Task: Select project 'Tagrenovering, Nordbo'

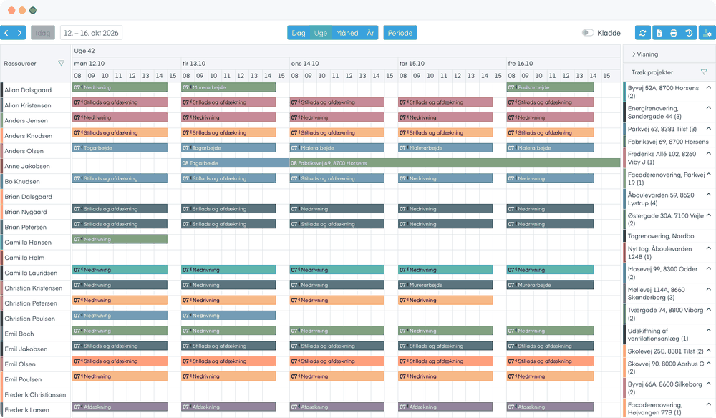Action: pos(661,236)
